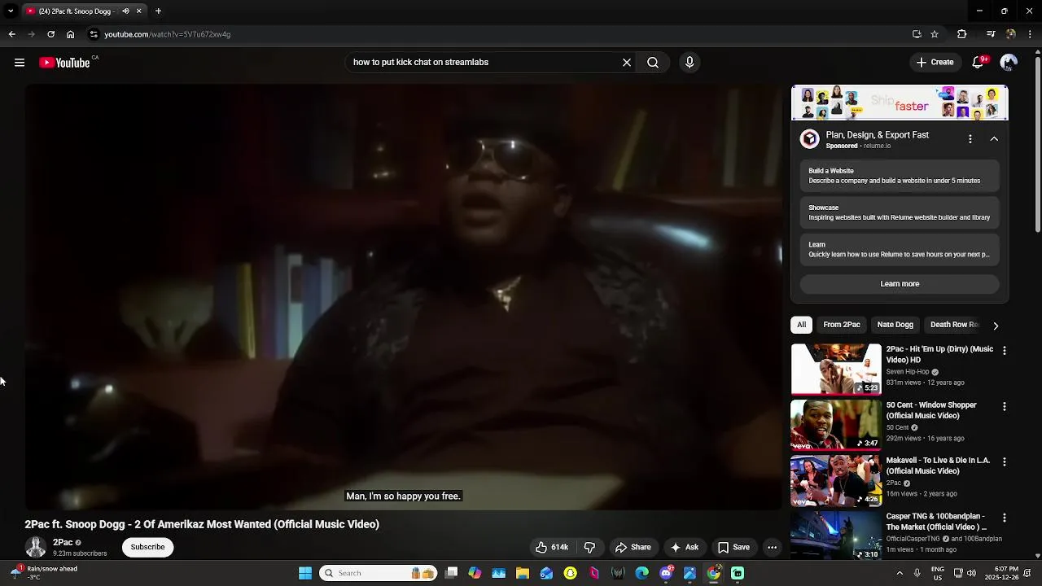
Task: Install or cast icon in address bar
Action: pyautogui.click(x=917, y=34)
